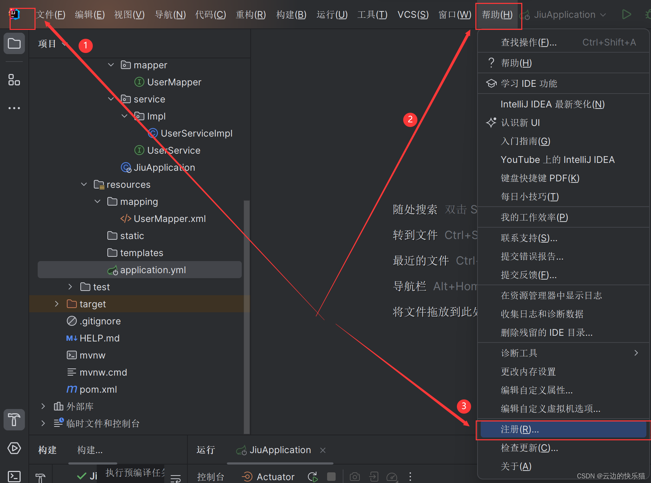This screenshot has width=651, height=483.
Task: Open the VCS(S) menu
Action: pyautogui.click(x=412, y=14)
